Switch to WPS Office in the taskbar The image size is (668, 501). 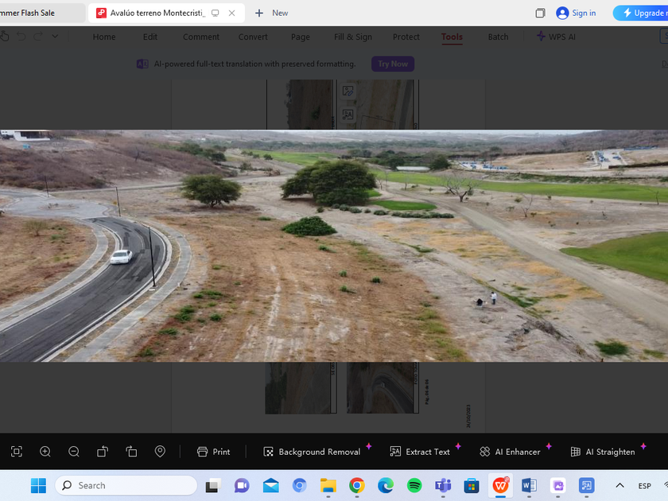point(500,485)
